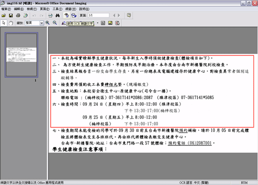Open the 檢視(V) menu
258x185 pixels.
pos(31,9)
